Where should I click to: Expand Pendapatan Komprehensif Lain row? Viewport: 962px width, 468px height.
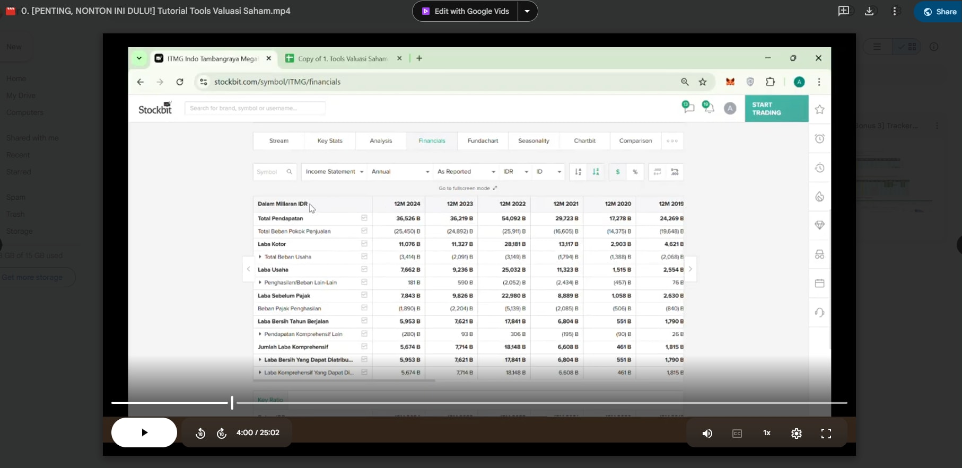260,334
